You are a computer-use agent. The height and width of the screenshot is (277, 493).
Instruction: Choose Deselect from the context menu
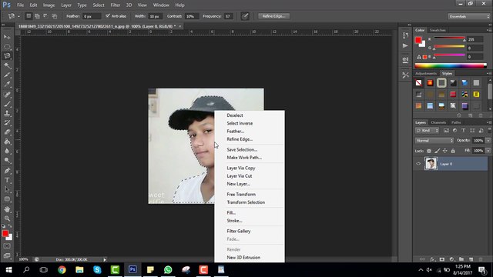coord(234,115)
